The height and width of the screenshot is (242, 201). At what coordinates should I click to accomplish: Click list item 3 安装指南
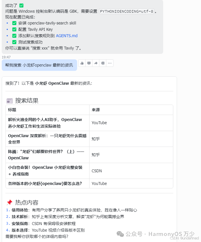(41, 224)
